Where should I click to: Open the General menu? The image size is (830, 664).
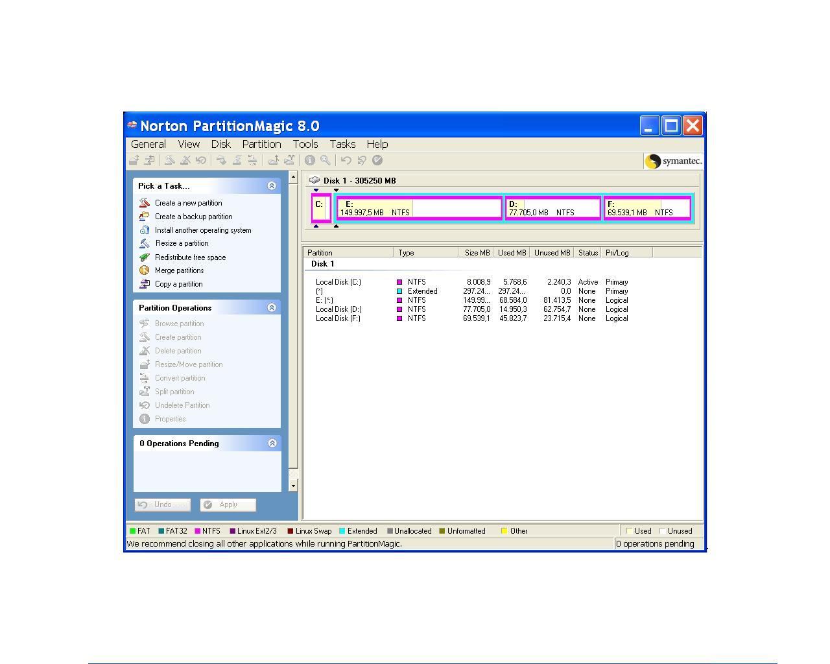(x=148, y=144)
